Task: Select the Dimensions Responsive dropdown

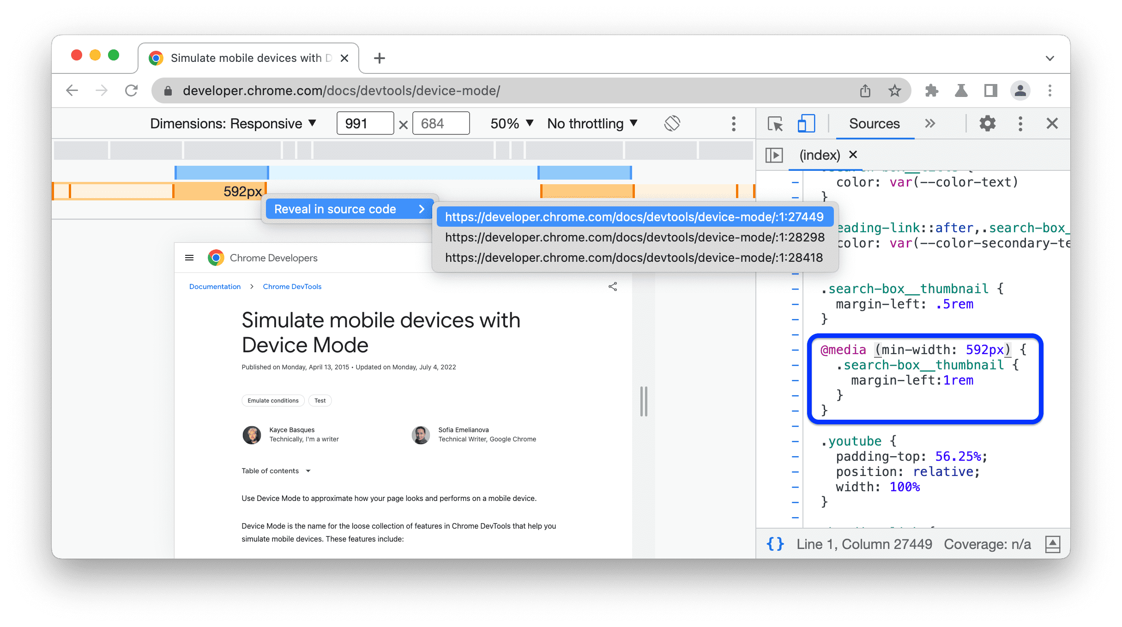Action: point(235,124)
